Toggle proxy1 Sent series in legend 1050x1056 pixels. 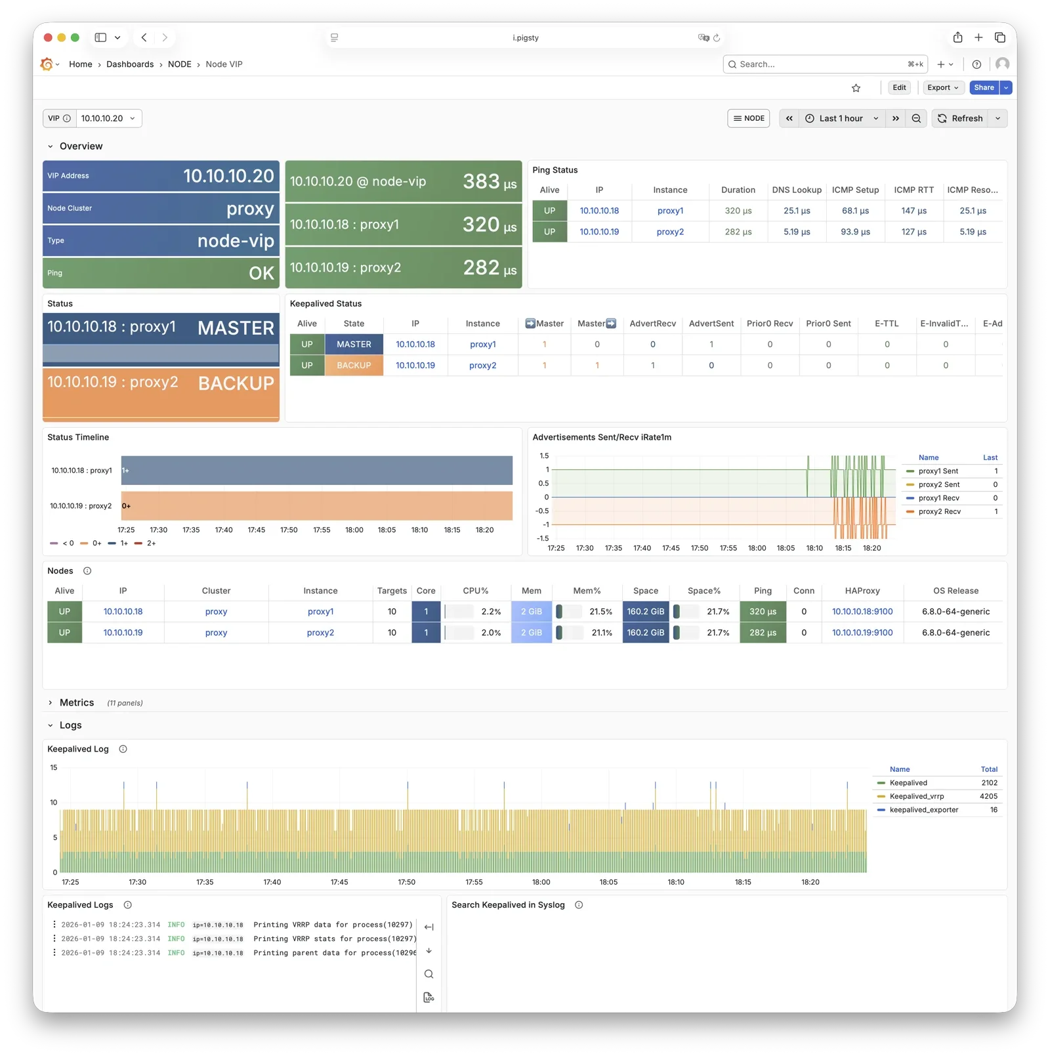coord(938,471)
